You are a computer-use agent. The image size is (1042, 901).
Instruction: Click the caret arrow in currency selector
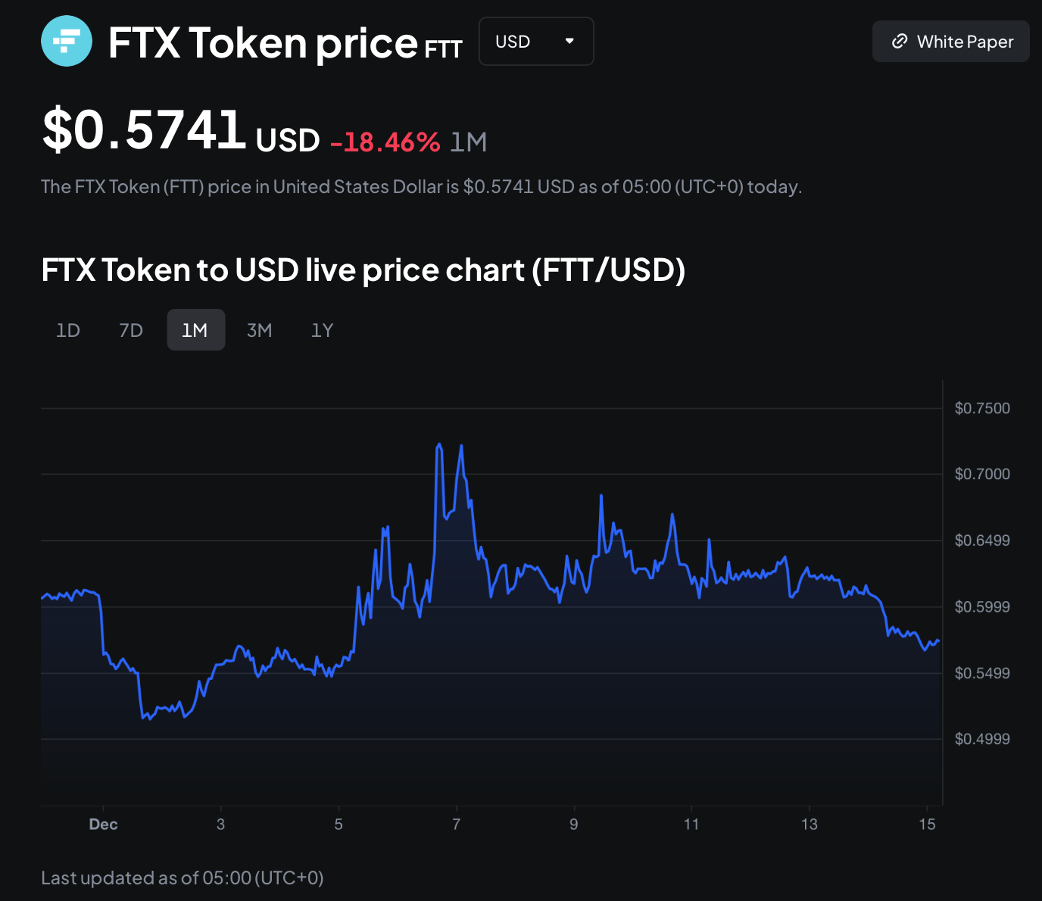[569, 41]
